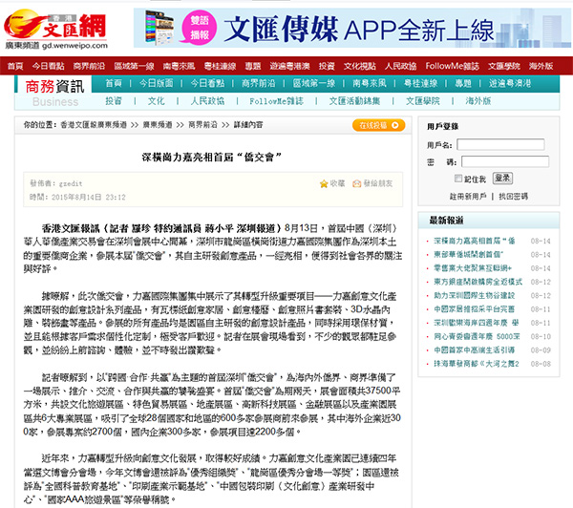Select 人民政協 in the red navigation bar
This screenshot has height=508, width=573.
tap(400, 66)
